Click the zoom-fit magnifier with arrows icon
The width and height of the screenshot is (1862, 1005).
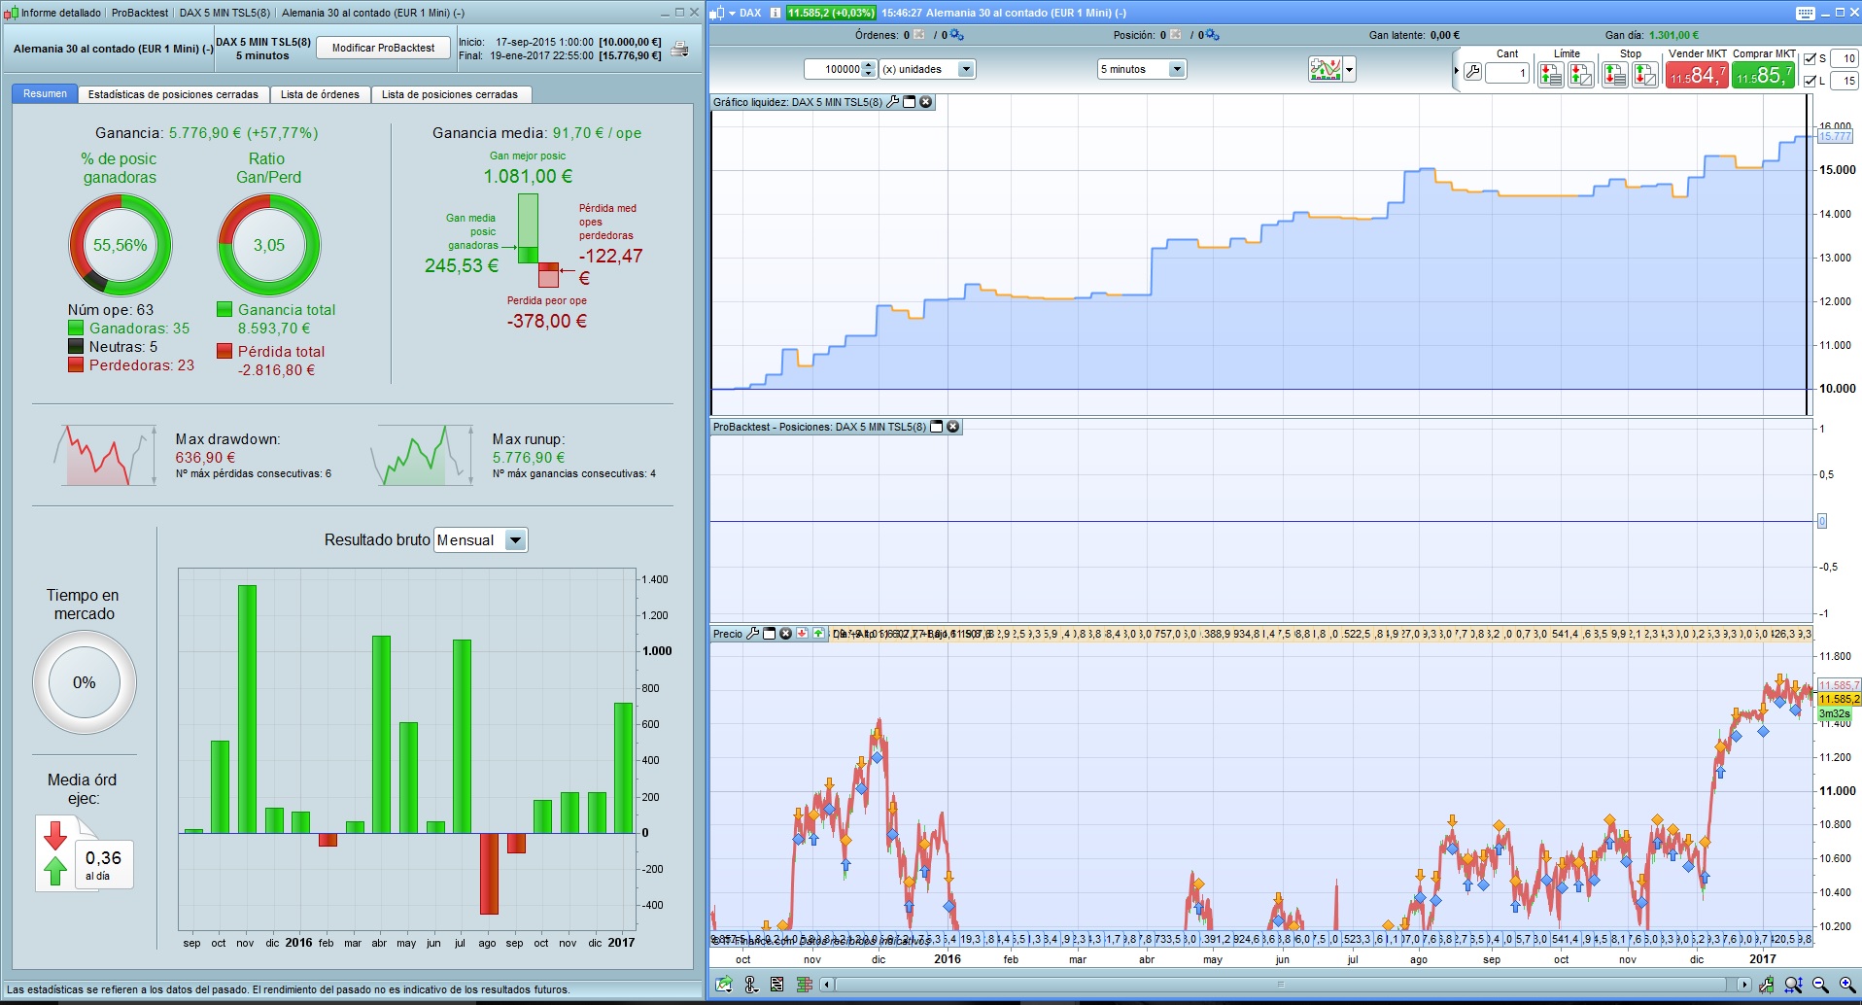1794,985
